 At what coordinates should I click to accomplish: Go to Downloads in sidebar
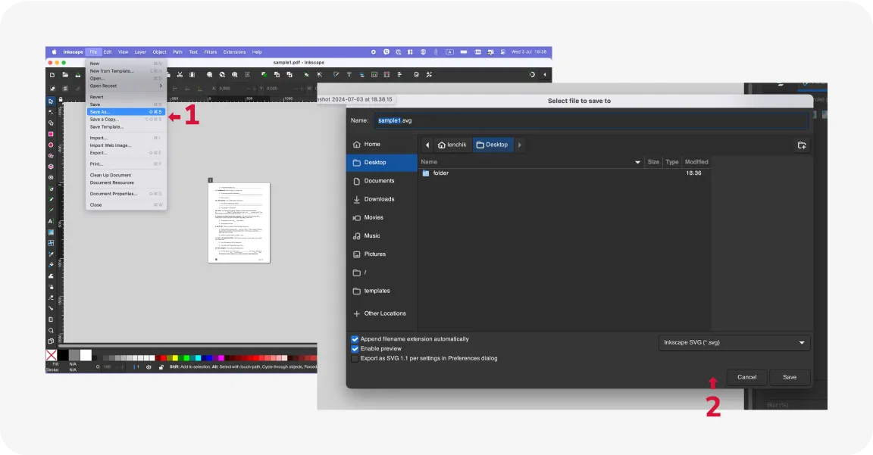pyautogui.click(x=381, y=199)
